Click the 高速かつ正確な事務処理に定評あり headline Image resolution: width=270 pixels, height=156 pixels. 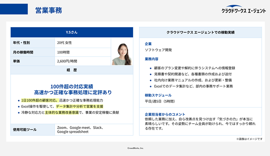click(73, 93)
